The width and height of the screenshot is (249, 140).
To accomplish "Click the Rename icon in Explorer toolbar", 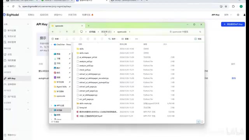I will [x=88, y=39].
